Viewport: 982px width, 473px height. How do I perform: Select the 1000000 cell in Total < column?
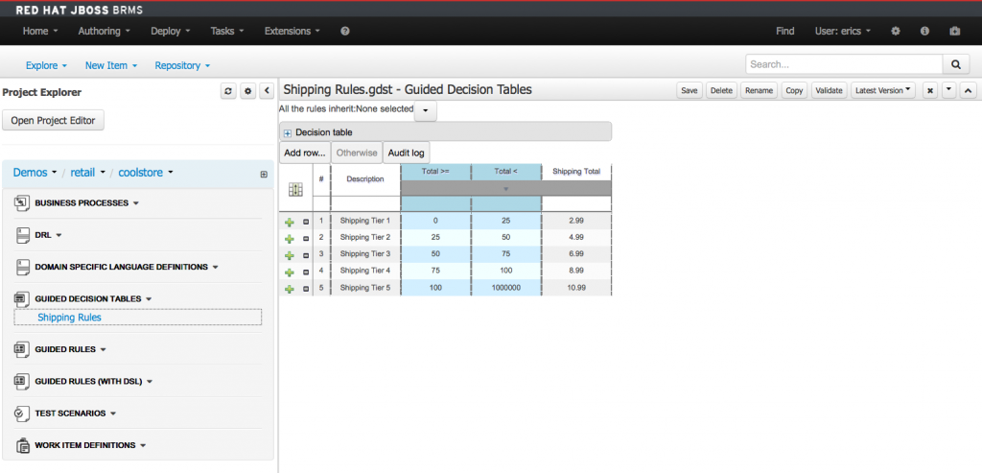click(x=506, y=288)
